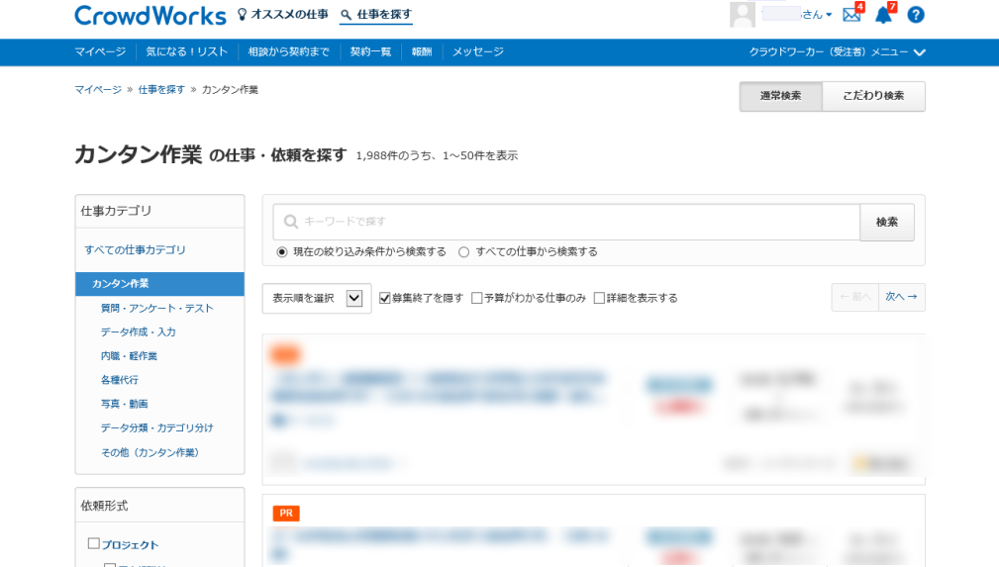Image resolution: width=999 pixels, height=567 pixels.
Task: Click the 仕事カテゴリ panel heading
Action: 116,211
